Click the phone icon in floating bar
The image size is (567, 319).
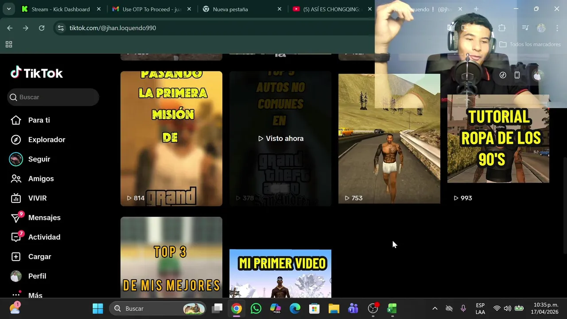517,75
